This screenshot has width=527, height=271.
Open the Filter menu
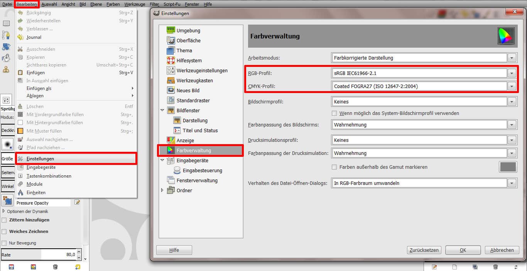click(x=154, y=4)
